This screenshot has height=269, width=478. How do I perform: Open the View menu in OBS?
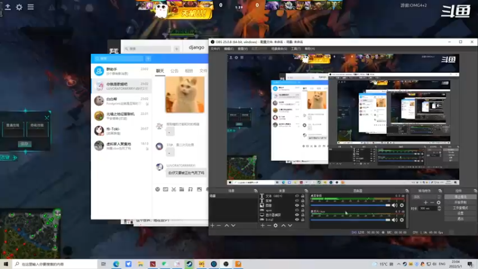click(x=243, y=49)
